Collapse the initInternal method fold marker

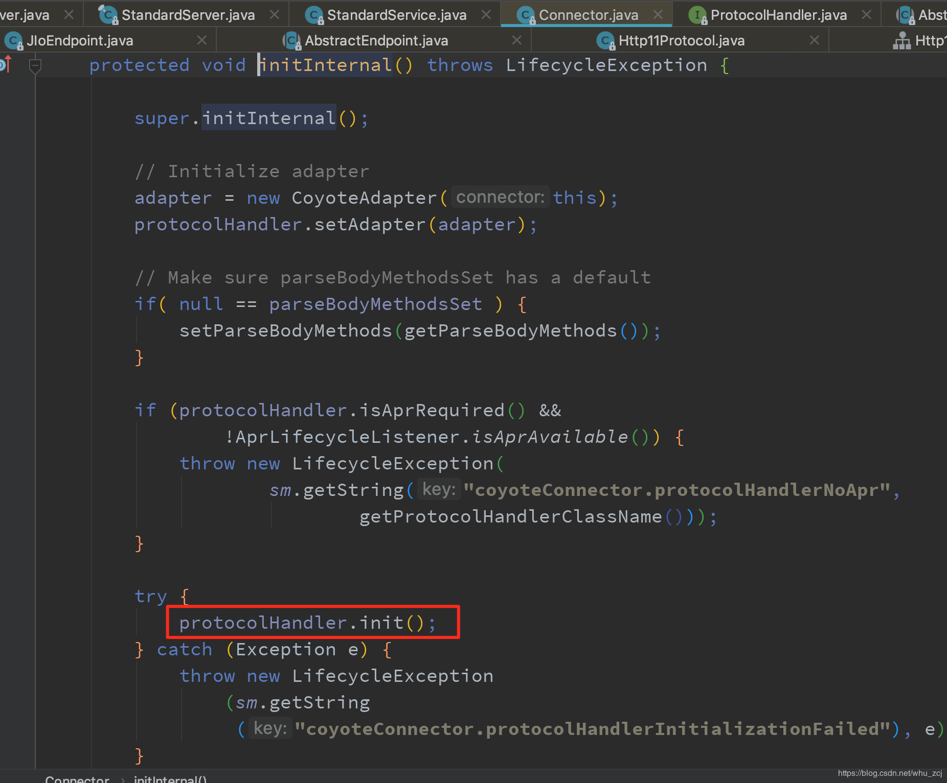click(35, 65)
